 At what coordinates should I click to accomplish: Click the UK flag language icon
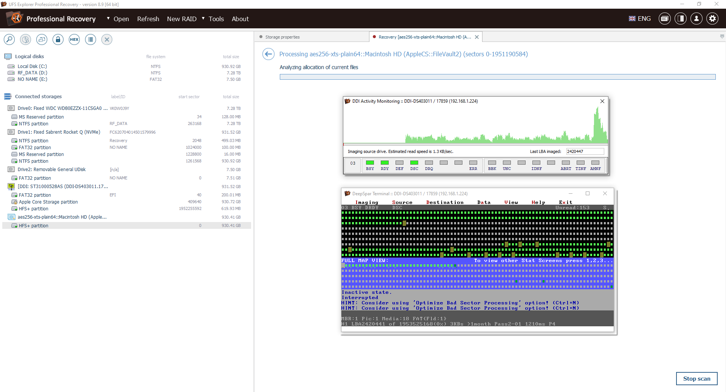pos(632,19)
